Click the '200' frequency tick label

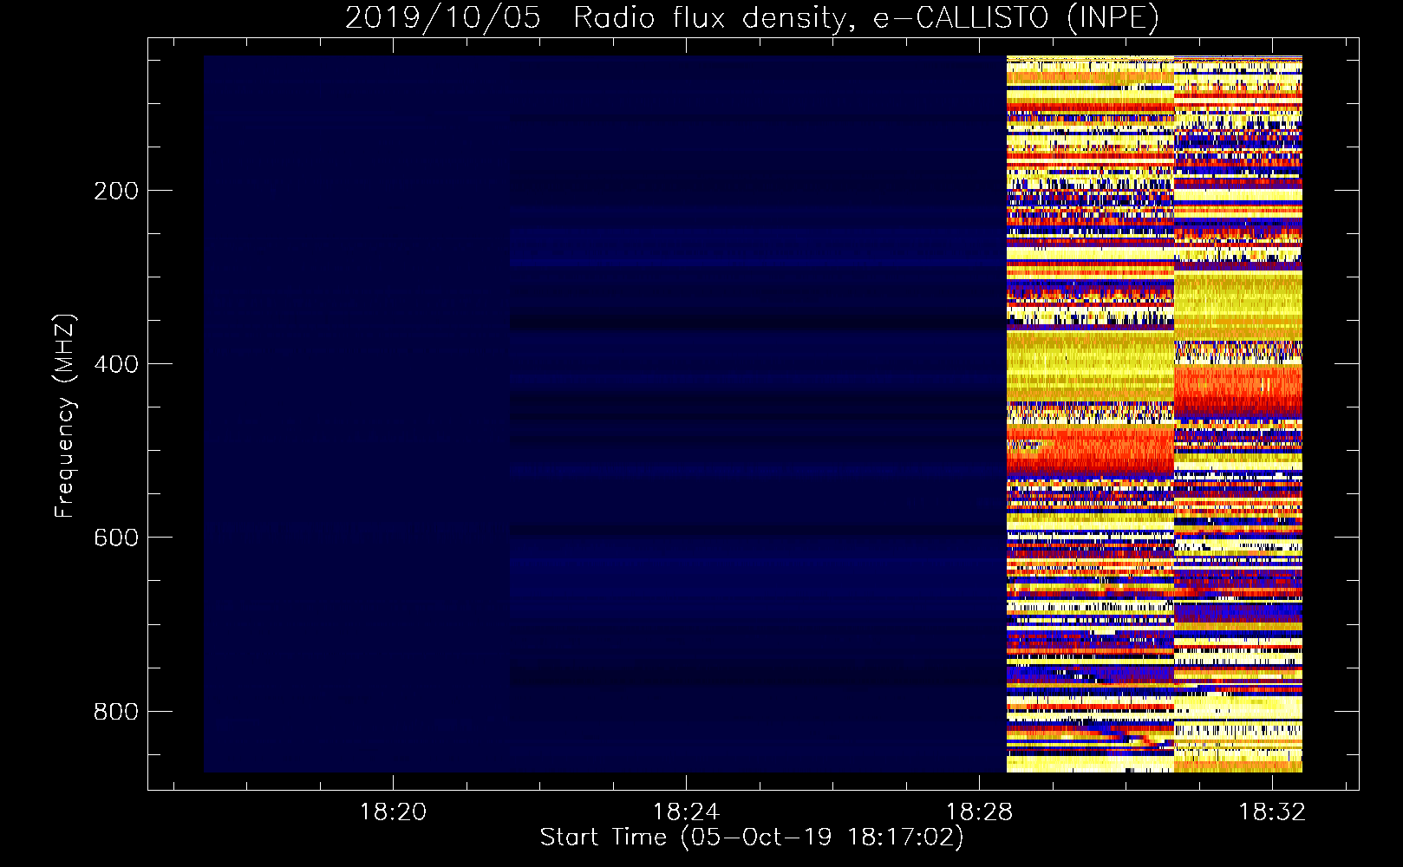116,191
